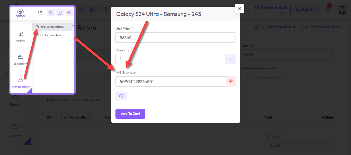Close the Galaxy S24 Ultra dialog
Image resolution: width=351 pixels, height=155 pixels.
[x=240, y=8]
